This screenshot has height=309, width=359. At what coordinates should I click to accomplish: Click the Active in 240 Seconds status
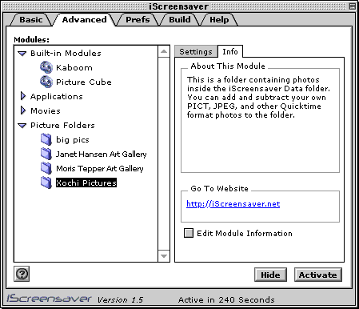226,299
